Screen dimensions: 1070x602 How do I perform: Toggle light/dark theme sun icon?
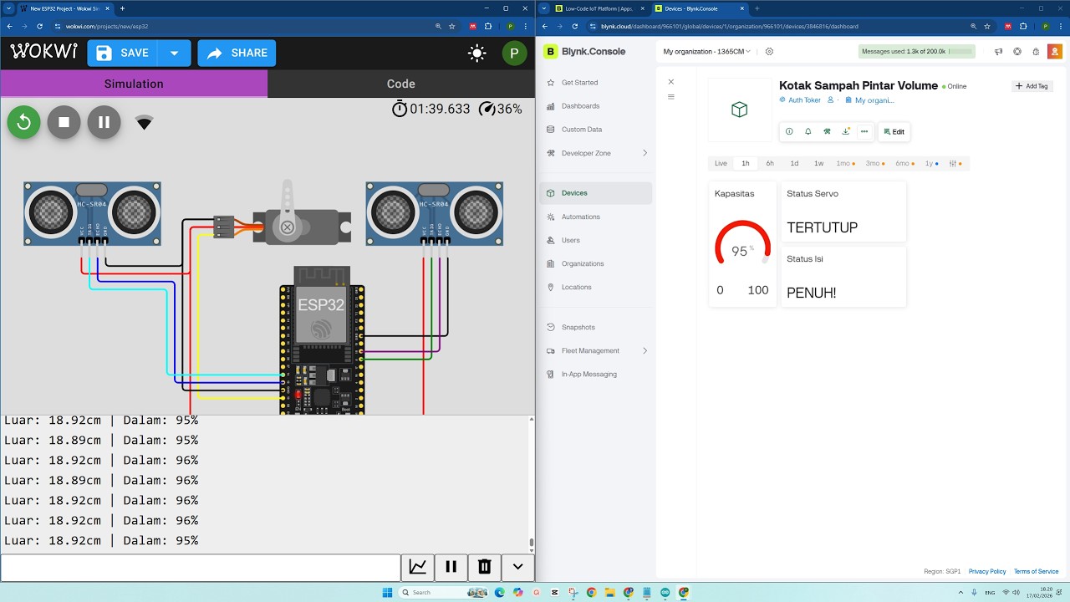[477, 54]
